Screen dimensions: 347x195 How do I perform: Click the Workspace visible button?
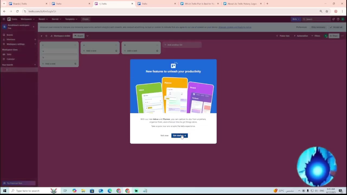[x=60, y=36]
